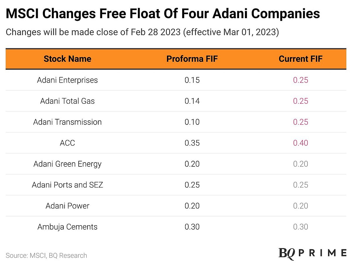Click ACC's Current FIF value 0.40
Viewport: 352px width, 268px height.
point(300,143)
